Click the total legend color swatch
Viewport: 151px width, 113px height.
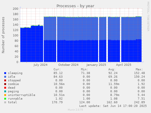[5, 102]
